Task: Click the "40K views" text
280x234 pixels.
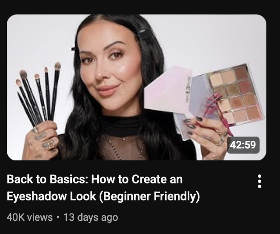Action: 30,217
